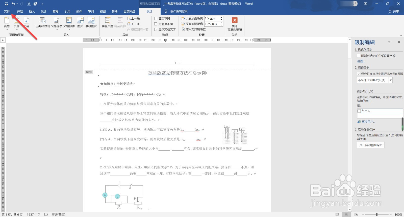This screenshot has height=217, width=404.
Task: Insert 图片 picture icon
Action: point(80,22)
